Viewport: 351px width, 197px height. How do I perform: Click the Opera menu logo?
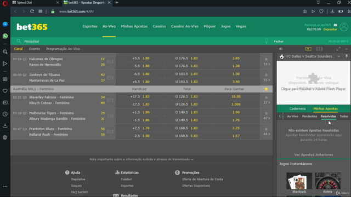[5, 3]
